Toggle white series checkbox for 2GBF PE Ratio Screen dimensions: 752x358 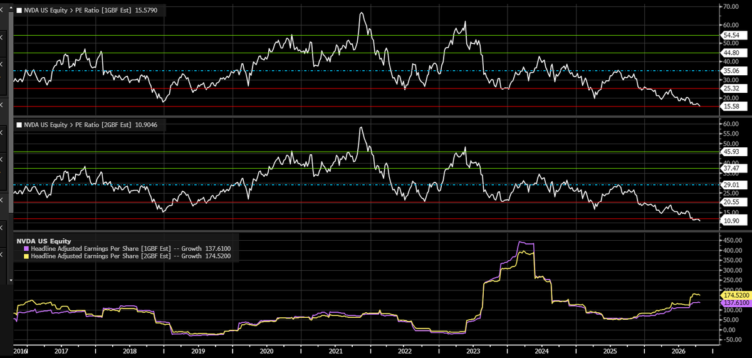tap(19, 125)
